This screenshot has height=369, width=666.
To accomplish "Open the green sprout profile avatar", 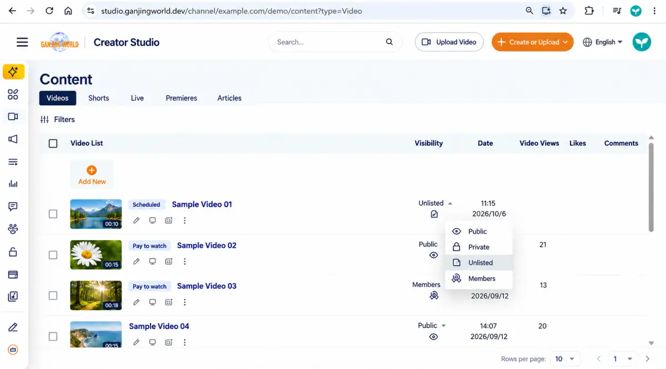I will pos(642,42).
